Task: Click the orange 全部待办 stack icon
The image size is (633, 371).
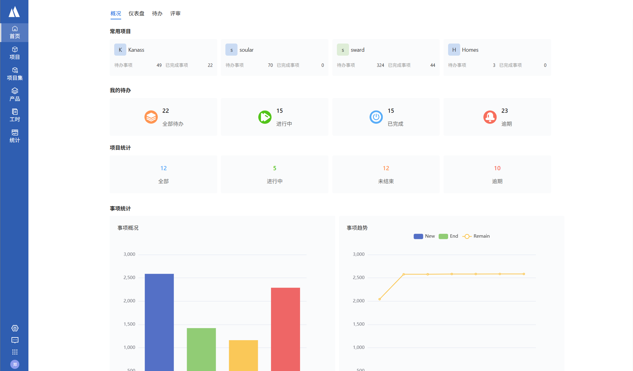Action: 151,117
